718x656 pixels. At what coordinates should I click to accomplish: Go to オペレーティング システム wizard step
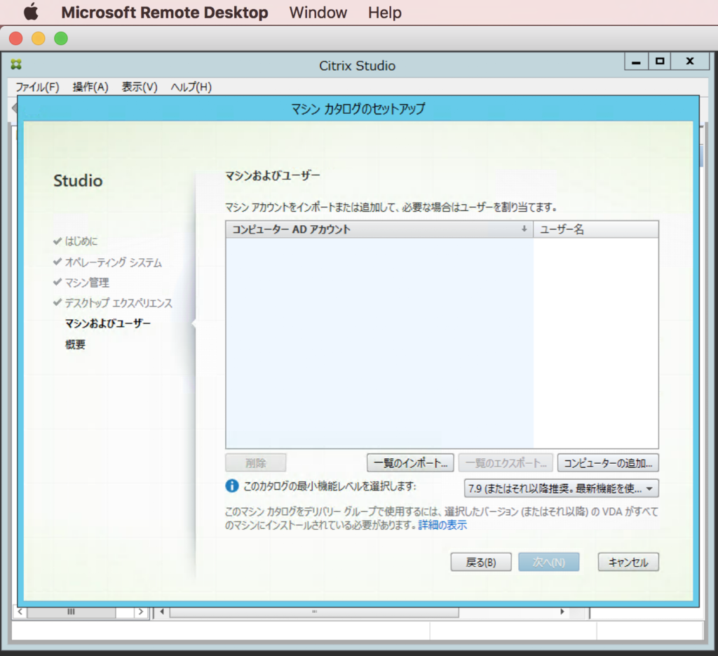tap(114, 262)
